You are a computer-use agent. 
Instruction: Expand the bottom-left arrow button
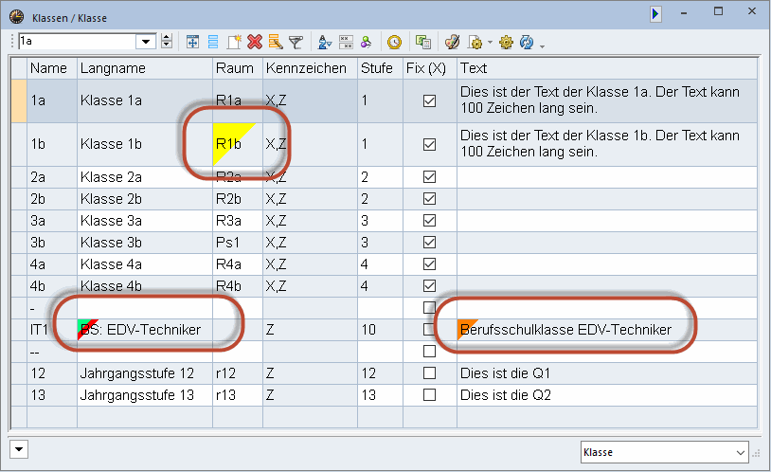point(19,449)
